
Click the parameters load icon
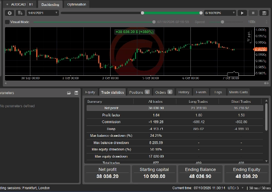(69, 93)
